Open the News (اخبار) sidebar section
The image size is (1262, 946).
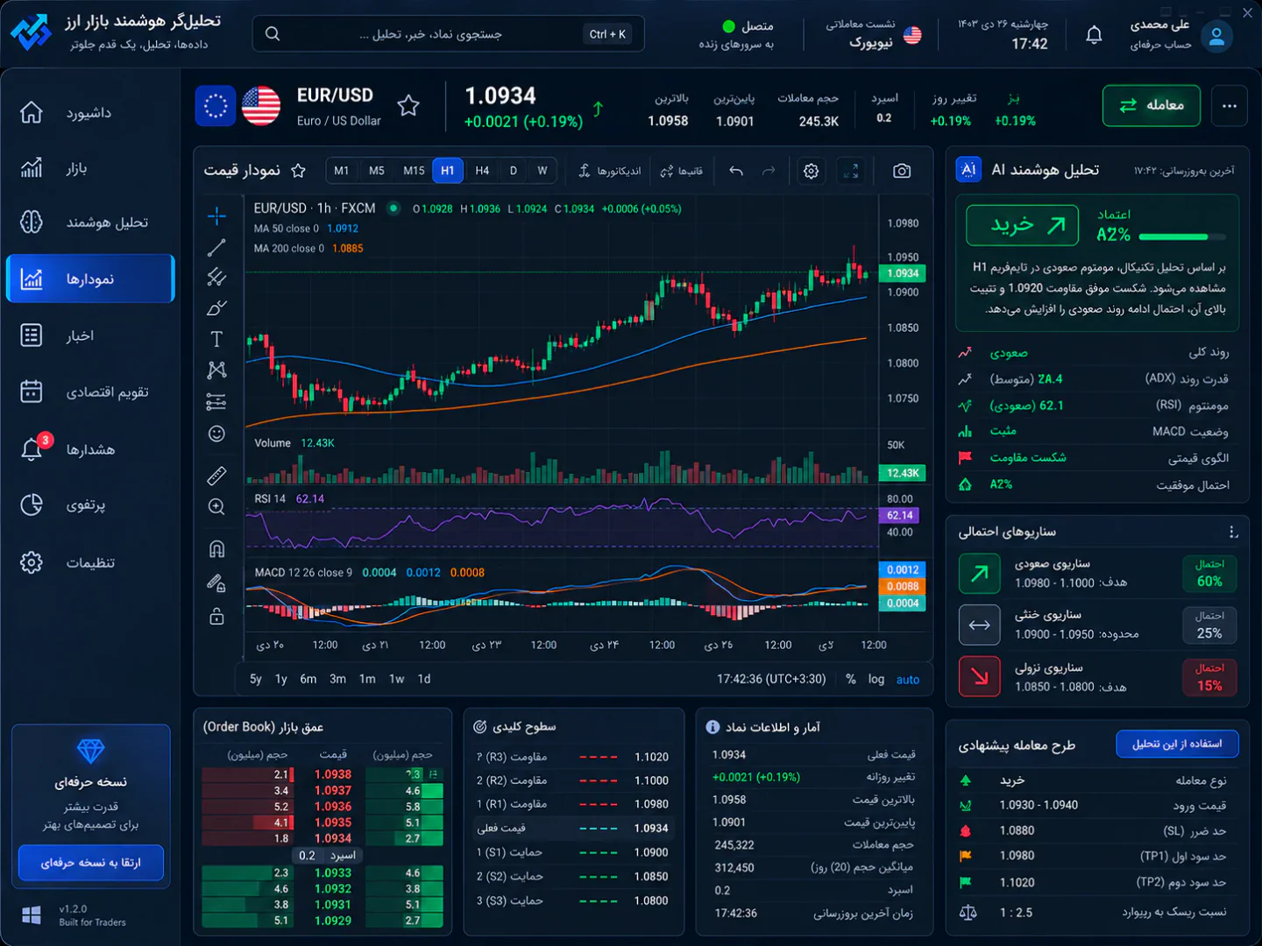90,335
